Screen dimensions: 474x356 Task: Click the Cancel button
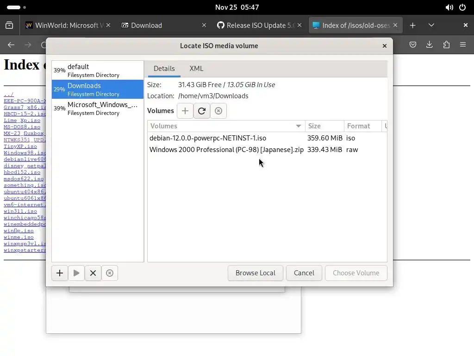(304, 273)
